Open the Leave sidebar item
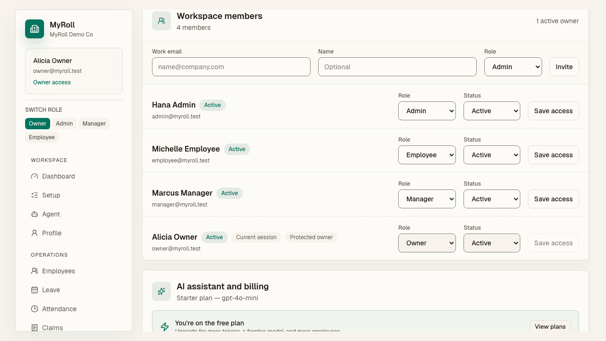Viewport: 606px width, 341px height. 74,290
